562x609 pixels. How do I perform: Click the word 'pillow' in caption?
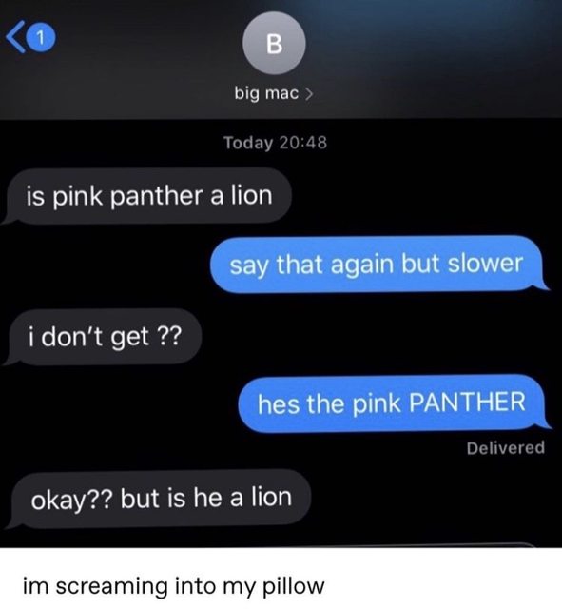point(294,586)
